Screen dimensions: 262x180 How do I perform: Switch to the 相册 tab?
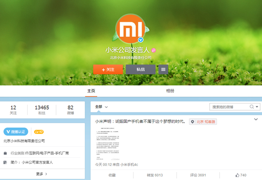click(x=170, y=91)
